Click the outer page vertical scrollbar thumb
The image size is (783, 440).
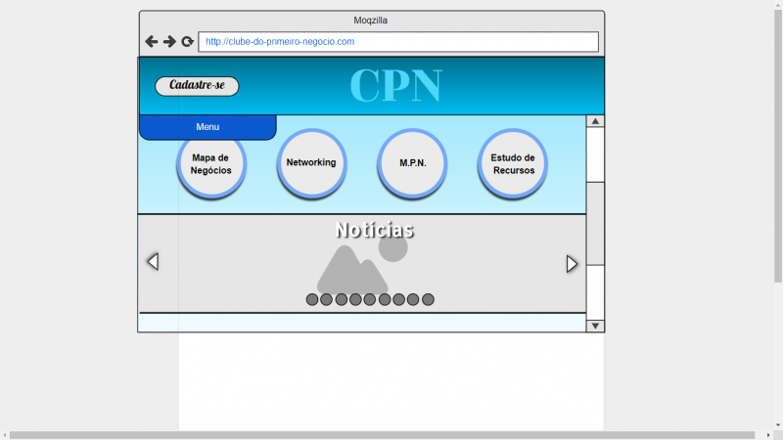point(778,146)
